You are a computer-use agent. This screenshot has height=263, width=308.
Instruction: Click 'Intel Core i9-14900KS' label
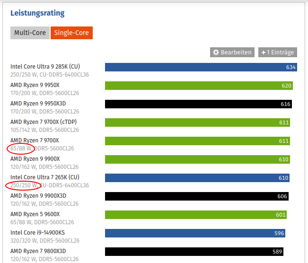point(37,233)
